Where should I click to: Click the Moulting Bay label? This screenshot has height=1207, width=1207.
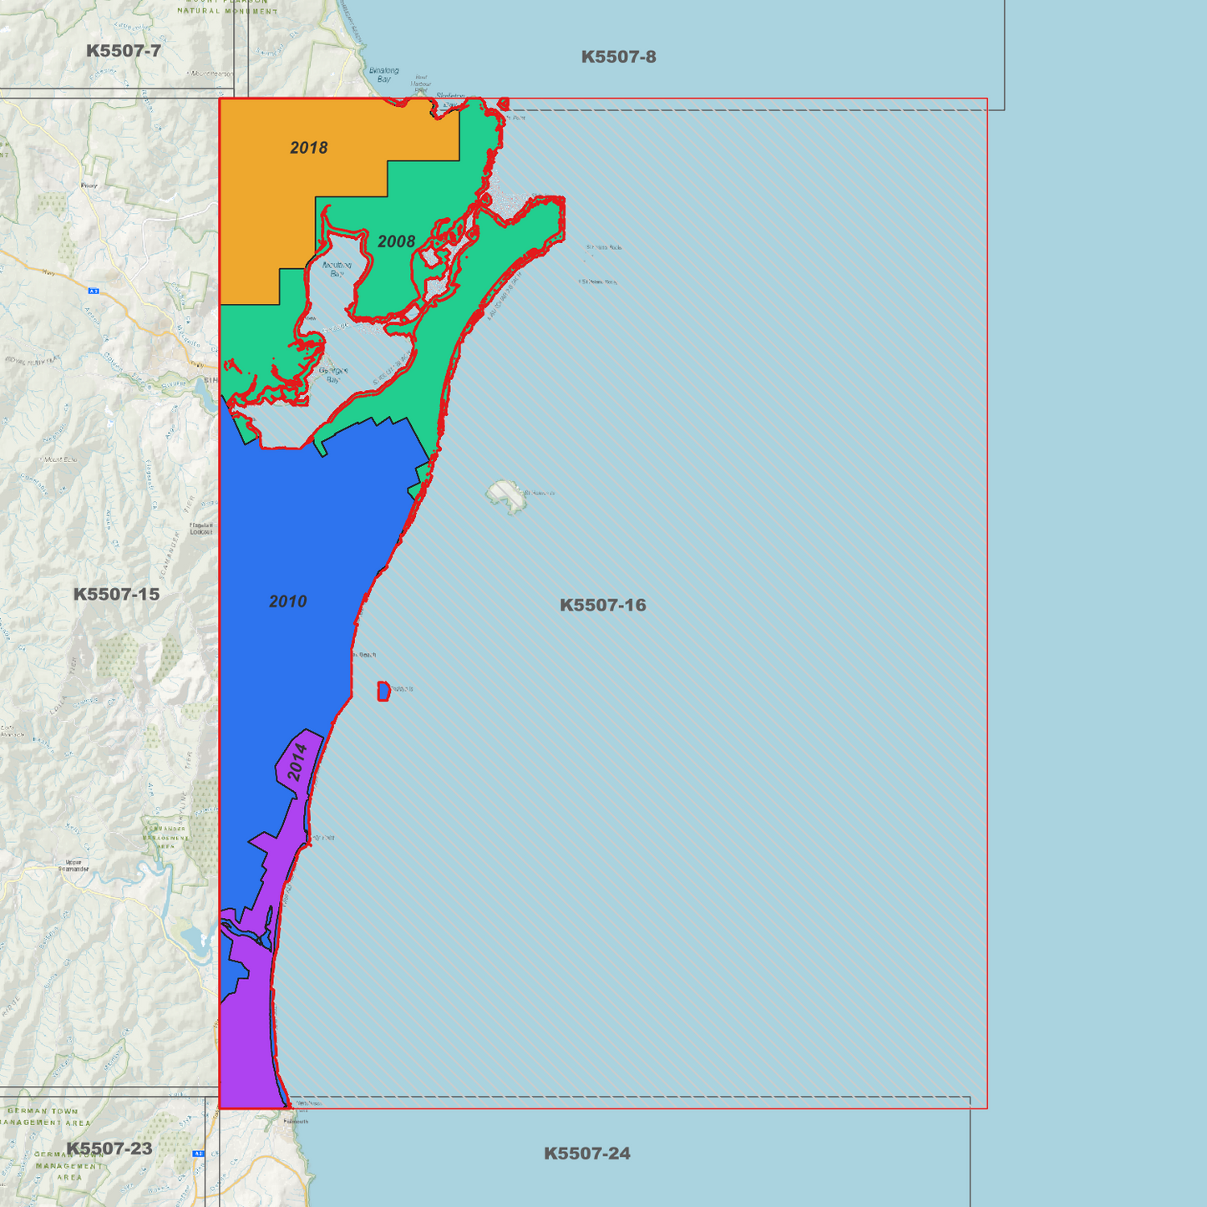(337, 269)
